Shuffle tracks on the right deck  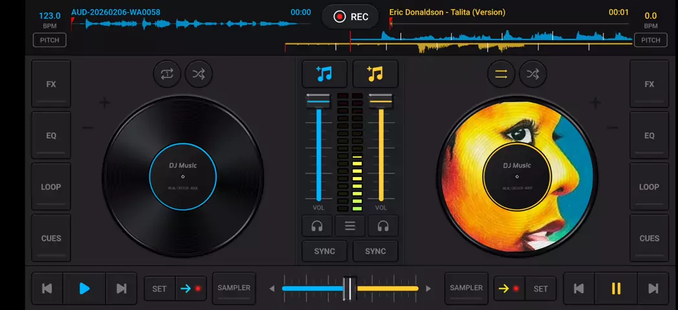[x=532, y=74]
